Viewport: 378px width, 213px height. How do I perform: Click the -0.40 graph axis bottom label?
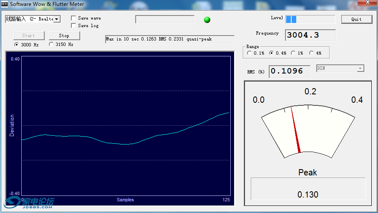[14, 193]
